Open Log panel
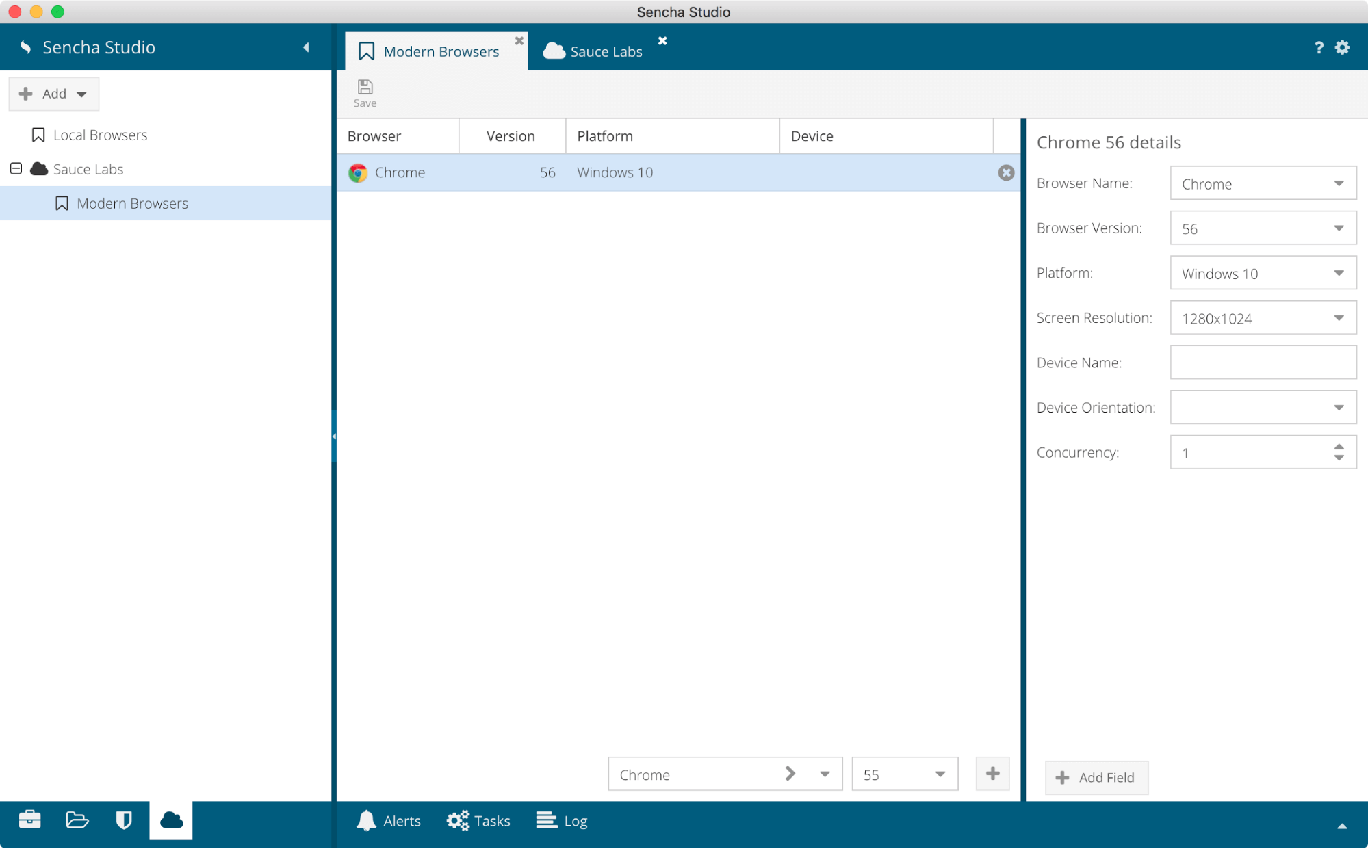Screen dimensions: 1368x849 coord(562,820)
